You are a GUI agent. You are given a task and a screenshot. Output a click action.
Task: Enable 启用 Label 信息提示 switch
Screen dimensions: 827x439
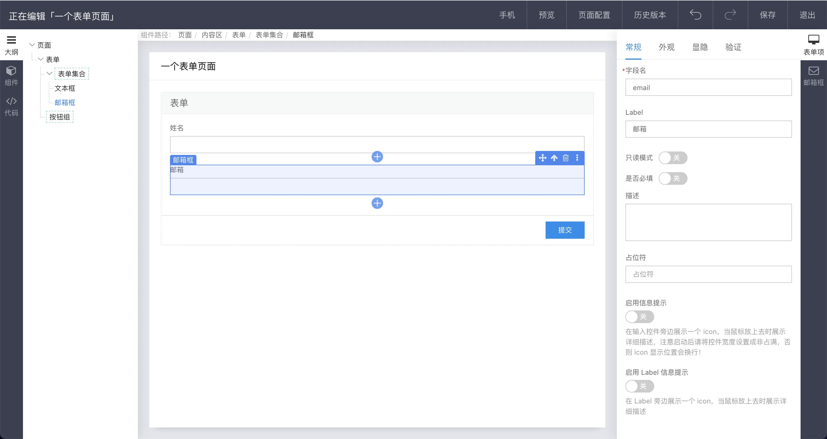click(x=639, y=386)
